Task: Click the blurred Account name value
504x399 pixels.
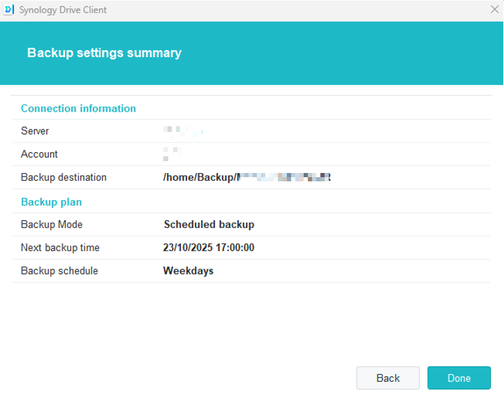Action: (172, 153)
